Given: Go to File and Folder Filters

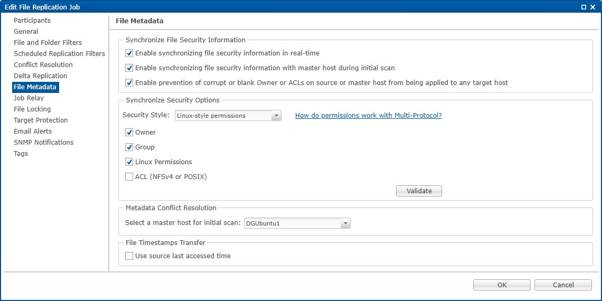Looking at the screenshot, I should coord(48,43).
